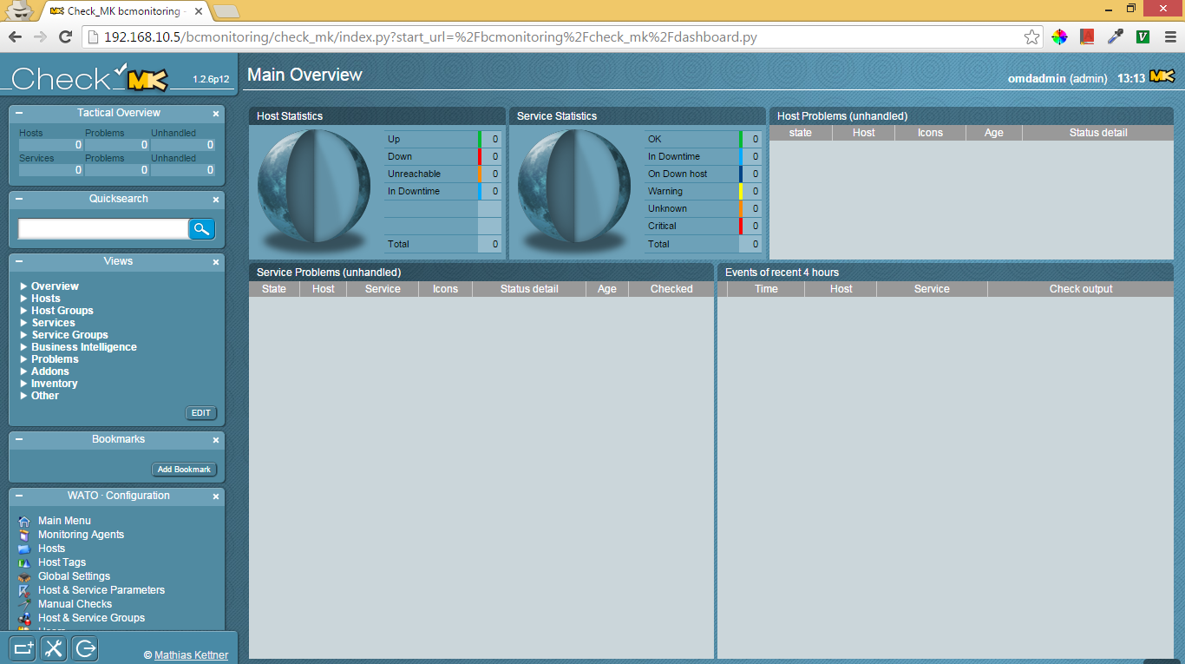Click the logout arrow icon in sidebar footer

[85, 648]
